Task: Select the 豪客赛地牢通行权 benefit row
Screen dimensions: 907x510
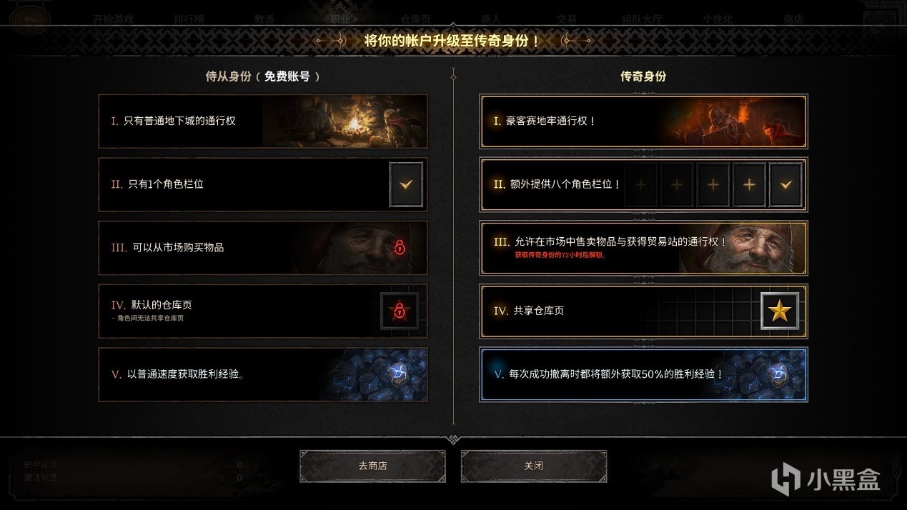Action: pyautogui.click(x=644, y=121)
